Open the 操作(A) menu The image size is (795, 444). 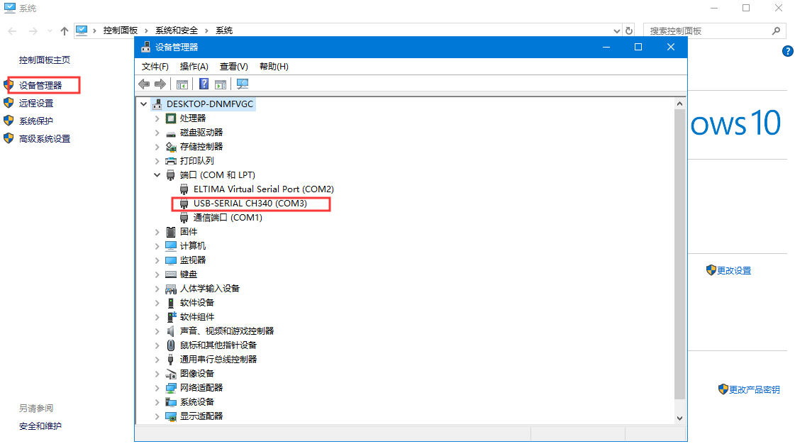pyautogui.click(x=194, y=67)
